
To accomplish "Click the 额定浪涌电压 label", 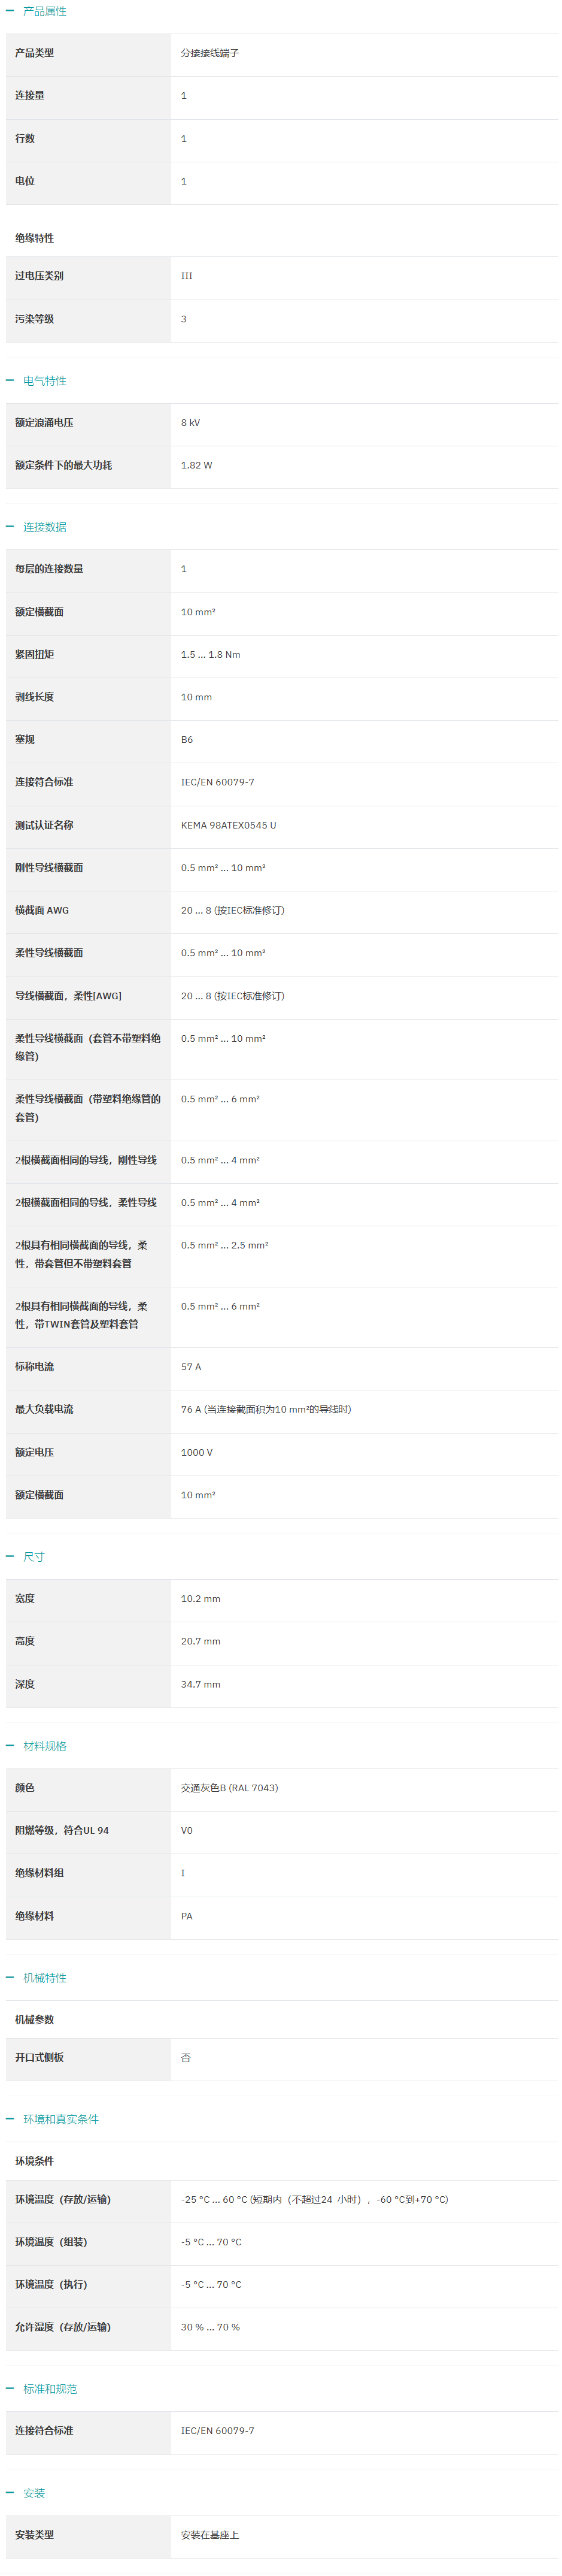I will pos(44,423).
